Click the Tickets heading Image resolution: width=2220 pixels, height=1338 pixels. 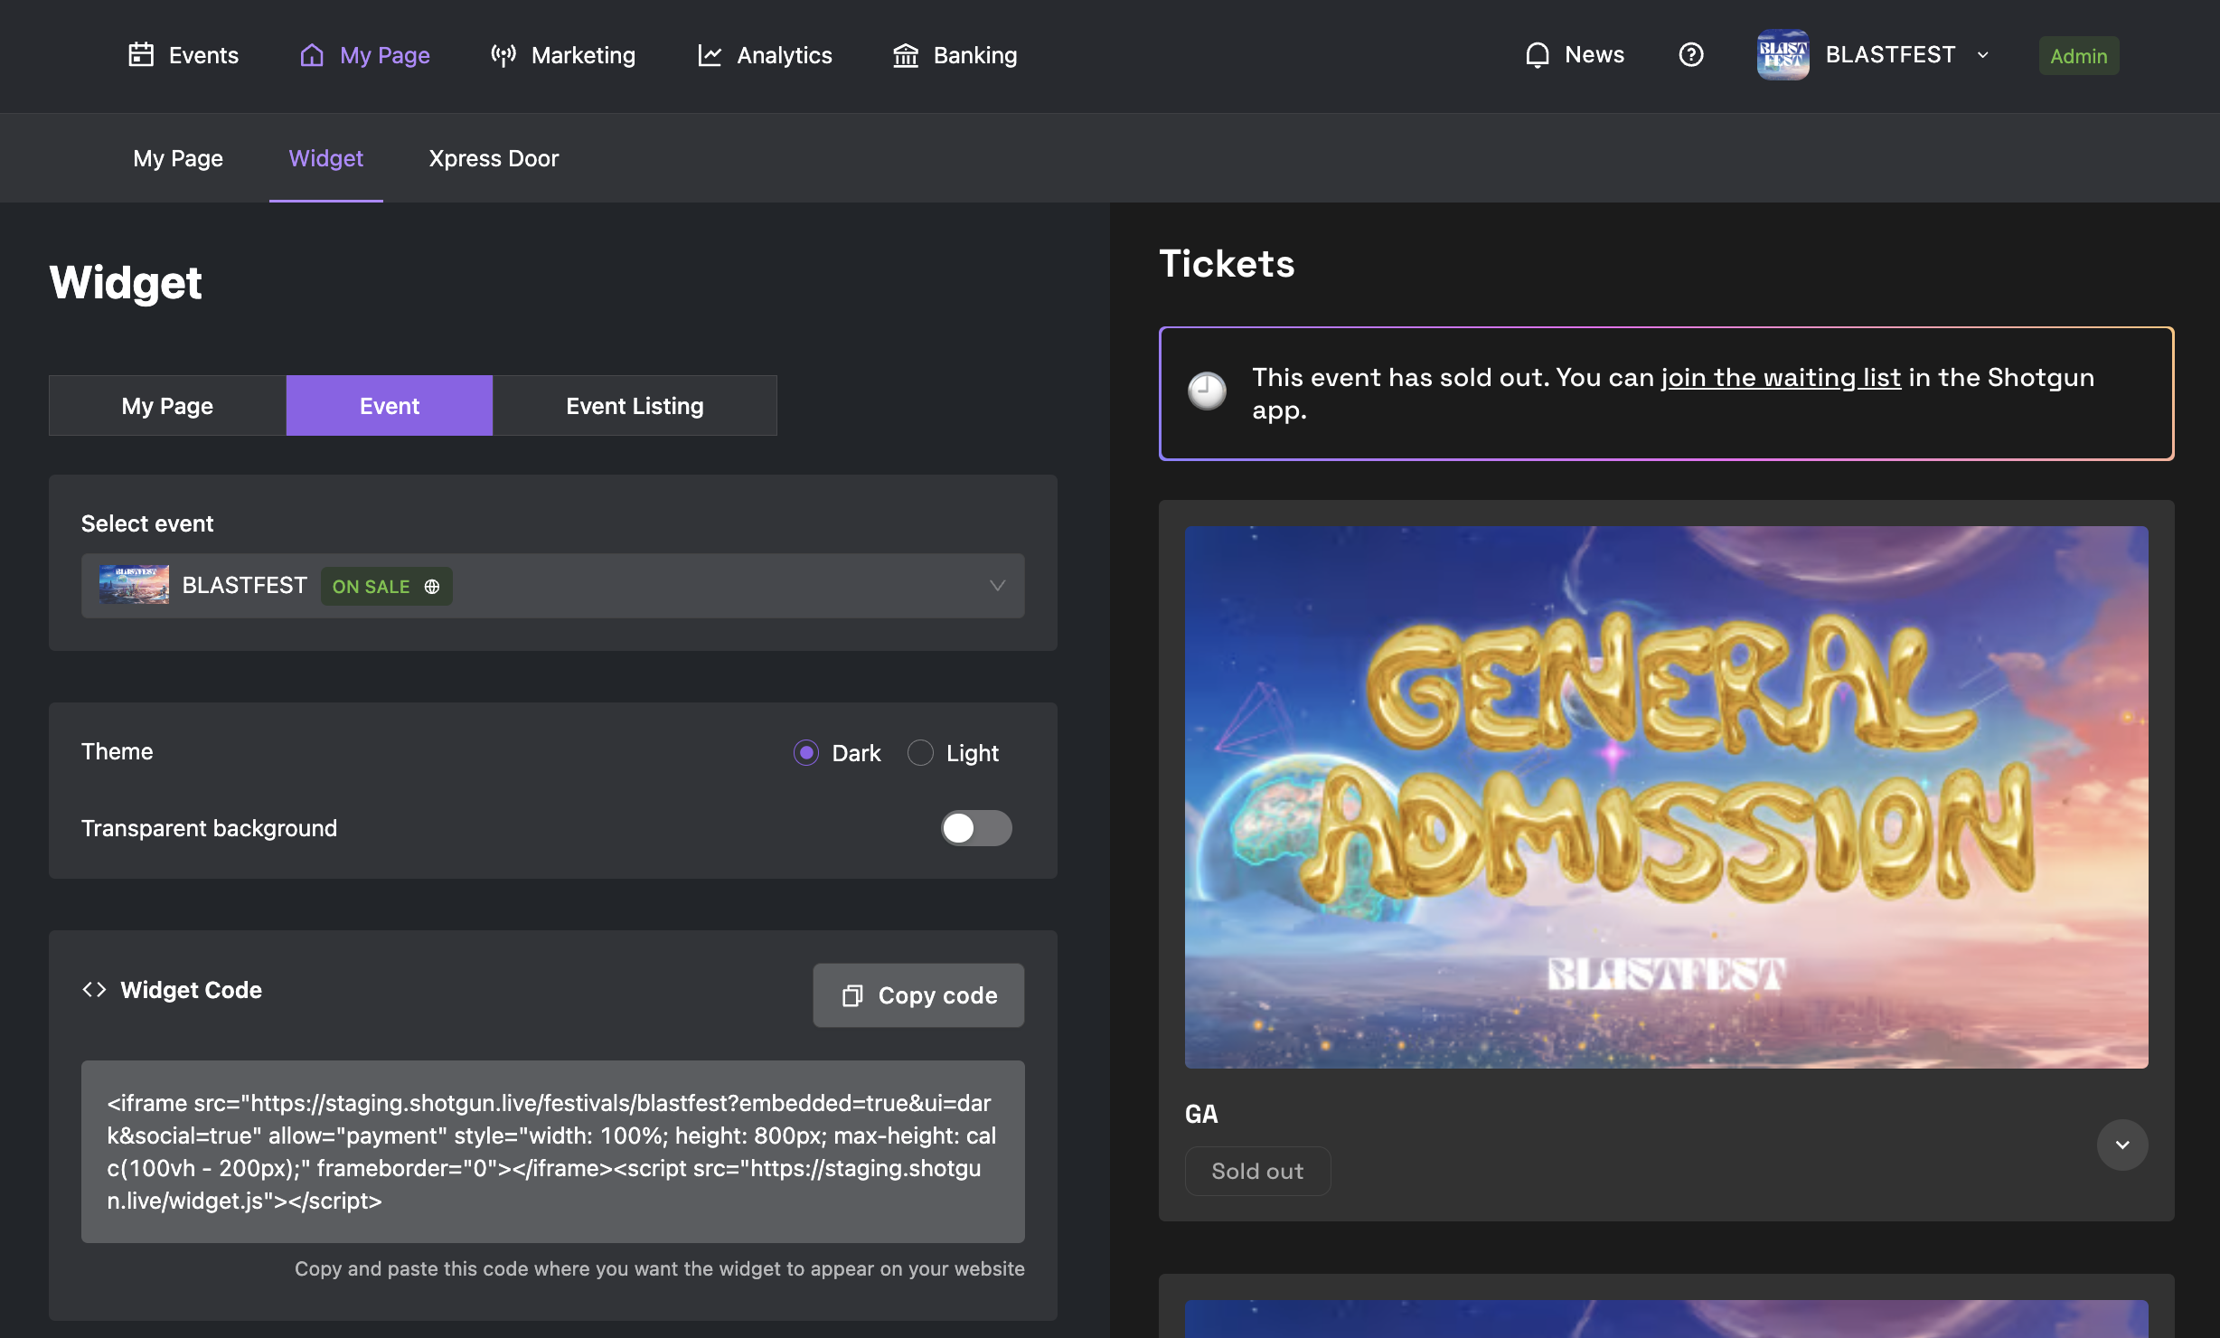(1227, 264)
